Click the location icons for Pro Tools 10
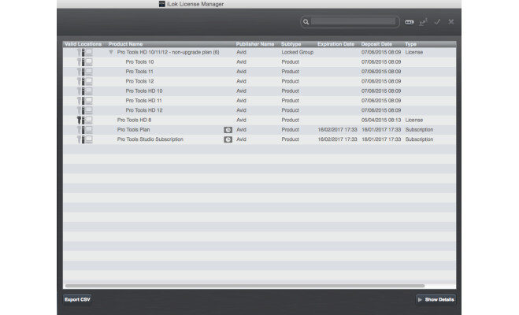This screenshot has width=519, height=315. coord(85,62)
